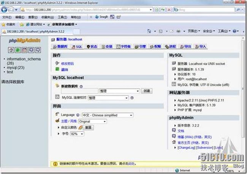
Task: Click the fourth sidebar icon for phpMyAdmin documentation
Action: click(31, 50)
